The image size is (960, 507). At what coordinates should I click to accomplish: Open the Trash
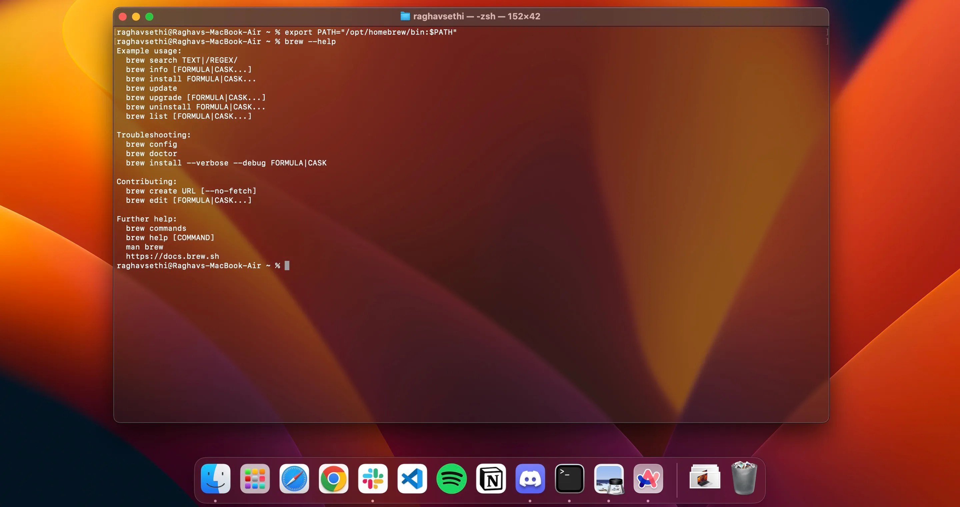point(744,479)
